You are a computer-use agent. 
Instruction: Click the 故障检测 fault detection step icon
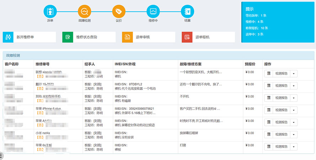coord(85,11)
